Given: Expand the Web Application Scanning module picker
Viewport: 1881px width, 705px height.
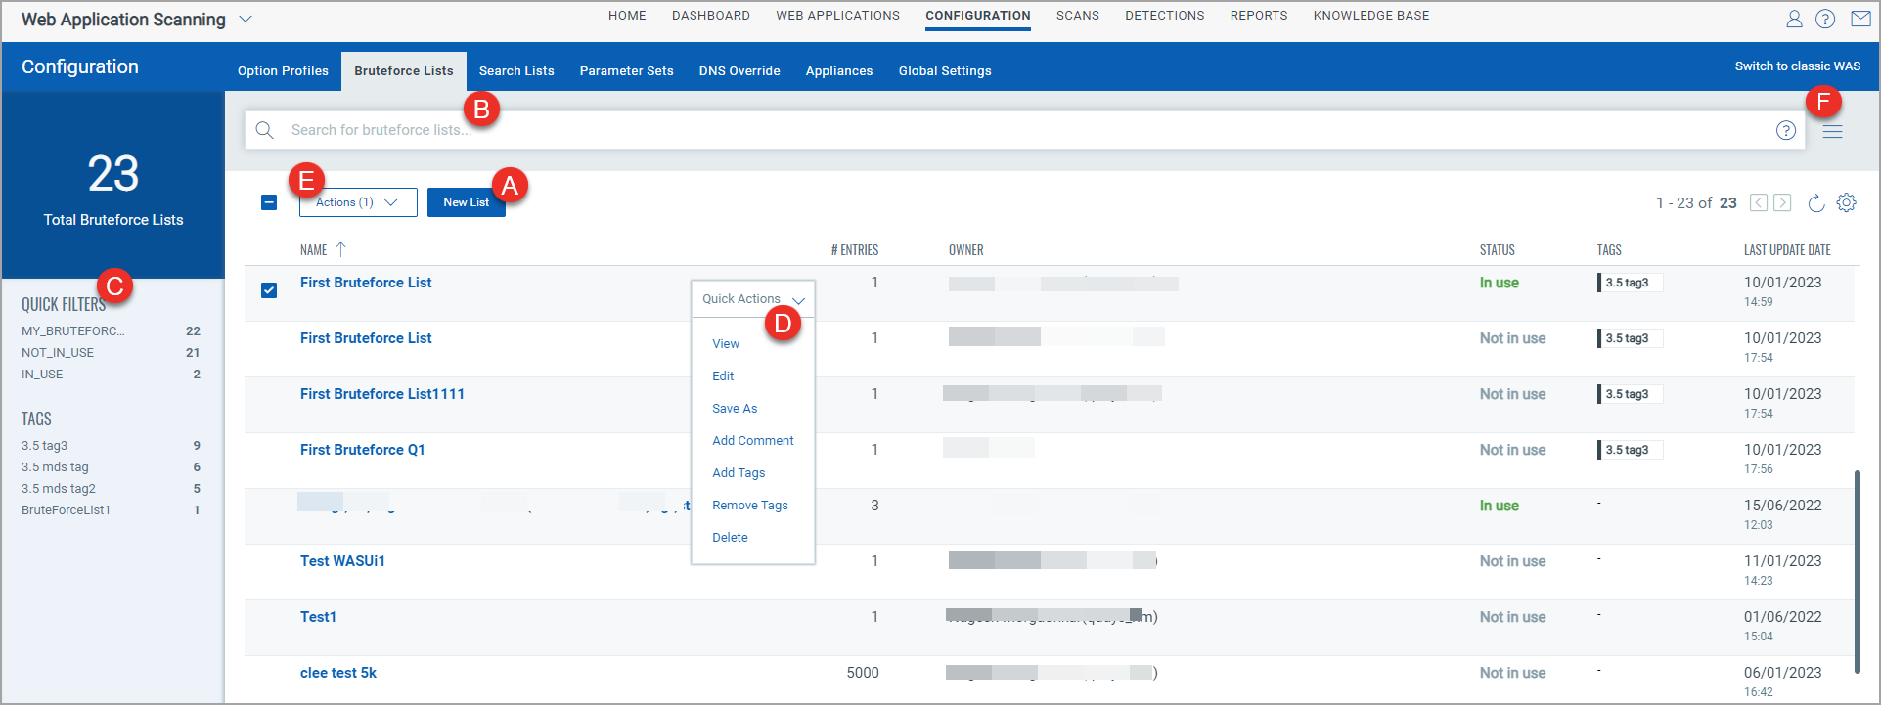Looking at the screenshot, I should (246, 19).
